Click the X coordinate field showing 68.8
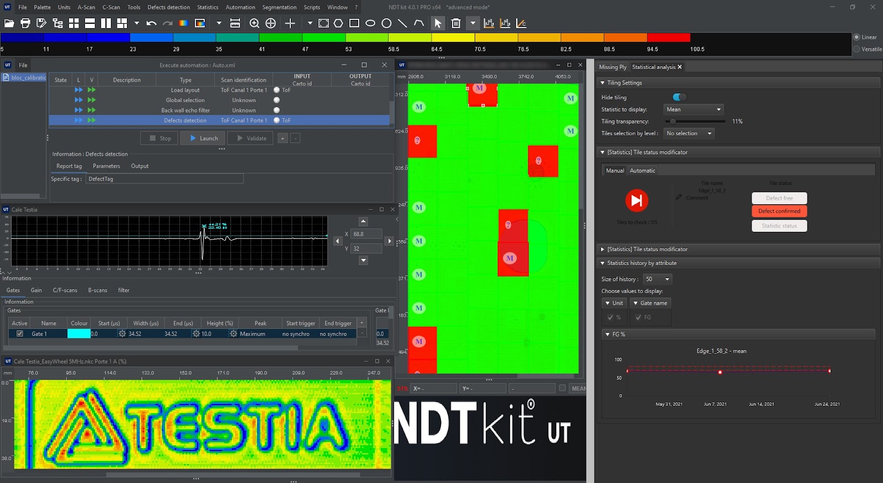The image size is (883, 483). 366,234
